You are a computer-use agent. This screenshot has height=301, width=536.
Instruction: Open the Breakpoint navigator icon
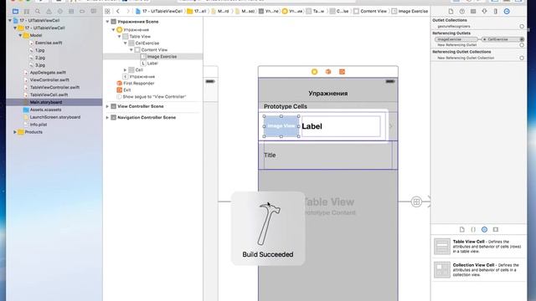tap(82, 11)
